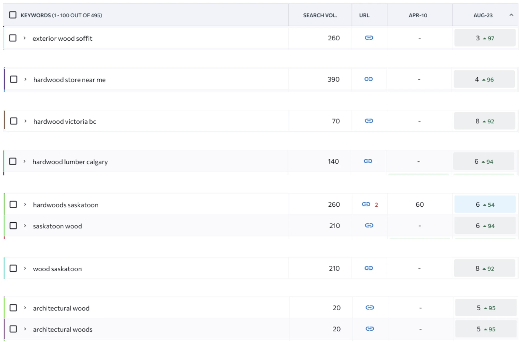Open hardwoods saskatoon URL link icon
The height and width of the screenshot is (342, 520).
366,204
